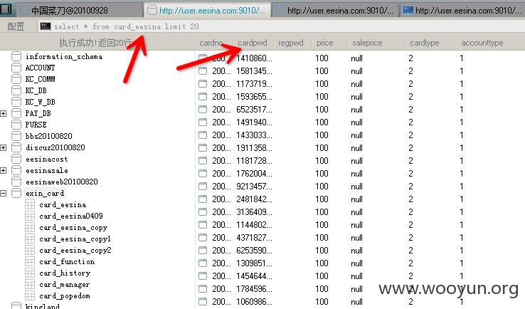The width and height of the screenshot is (525, 309).
Task: Open the card_eesina_copy1 table
Action: click(75, 239)
